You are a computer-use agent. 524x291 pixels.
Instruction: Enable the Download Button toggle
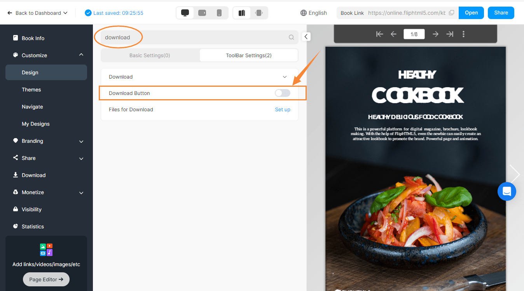point(282,93)
